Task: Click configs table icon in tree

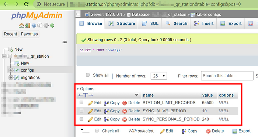Action: pyautogui.click(x=17, y=70)
